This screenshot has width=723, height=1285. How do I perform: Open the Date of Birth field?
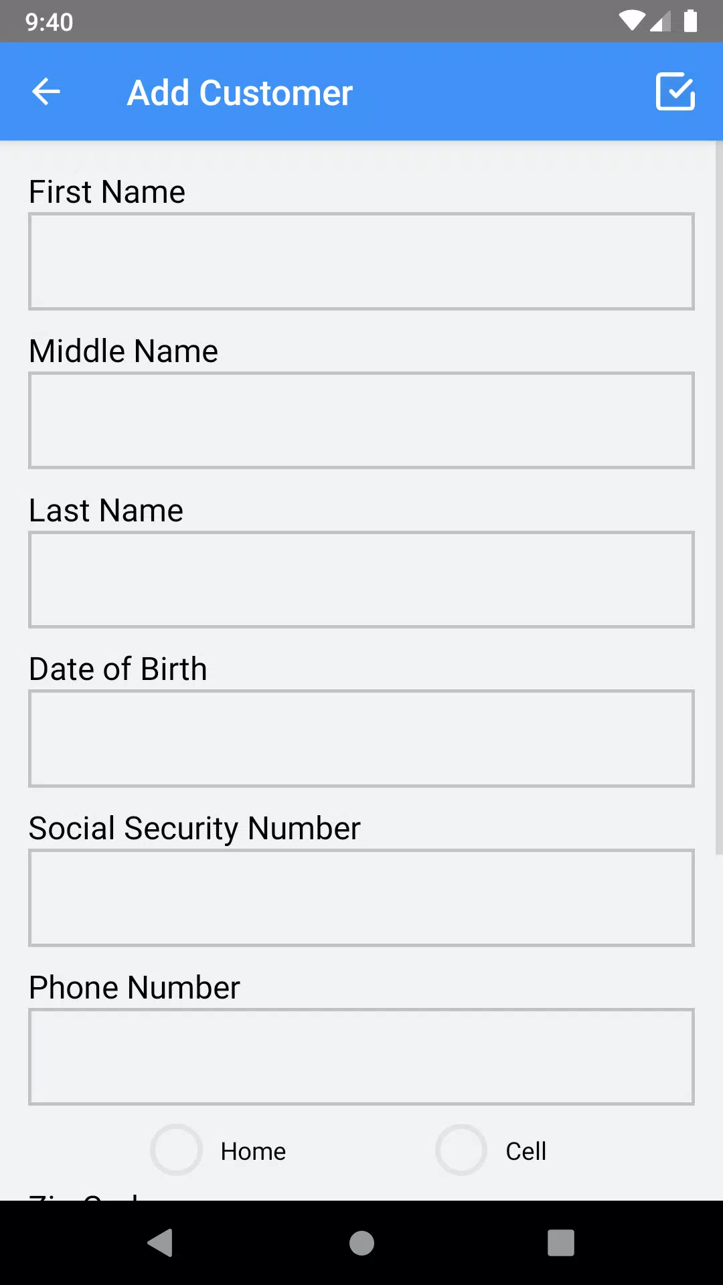click(x=361, y=739)
